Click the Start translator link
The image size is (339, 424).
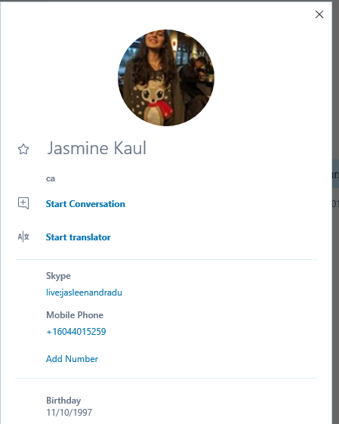point(79,237)
